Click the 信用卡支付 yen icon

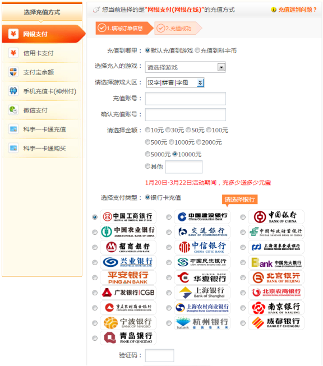[x=13, y=53]
